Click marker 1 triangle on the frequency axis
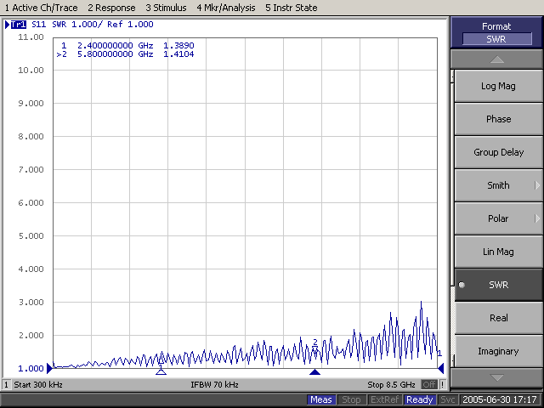544x408 pixels. 161,372
